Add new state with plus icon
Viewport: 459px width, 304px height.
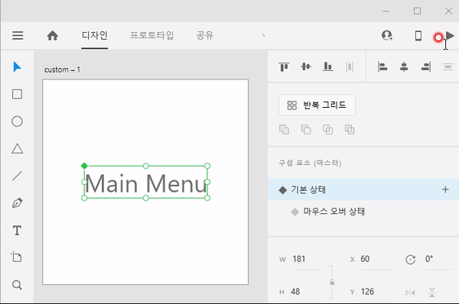tap(445, 189)
